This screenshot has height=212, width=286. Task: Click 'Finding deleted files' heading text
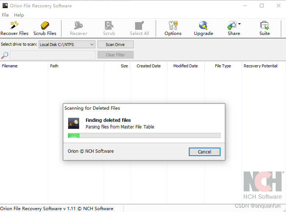click(108, 120)
